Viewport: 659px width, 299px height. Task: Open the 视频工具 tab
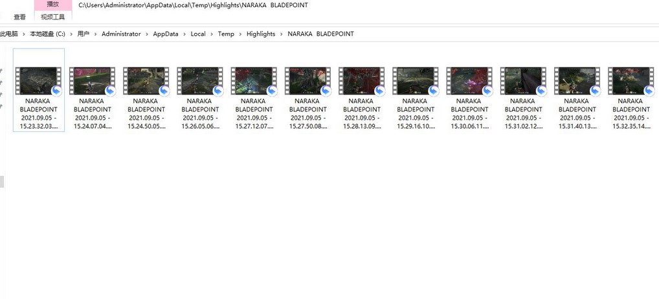coord(53,17)
